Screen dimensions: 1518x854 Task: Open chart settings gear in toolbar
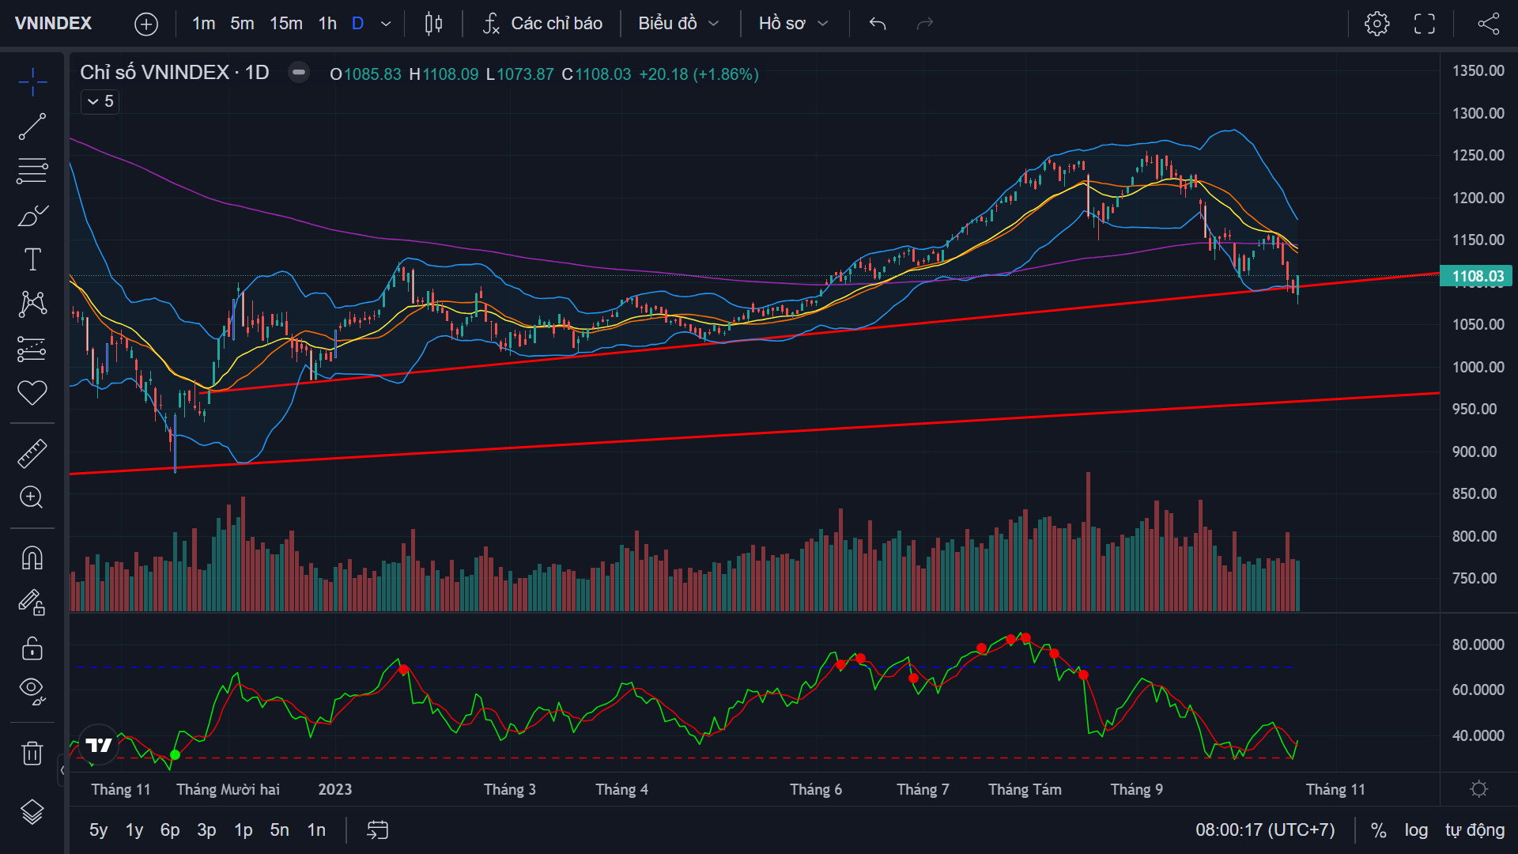(1376, 24)
